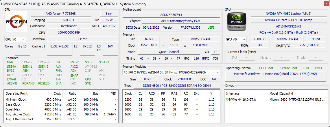
Task: Click the L2 cache 8x512 value
Action: (87, 46)
